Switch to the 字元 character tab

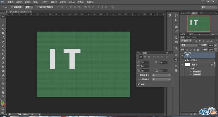[139, 52]
